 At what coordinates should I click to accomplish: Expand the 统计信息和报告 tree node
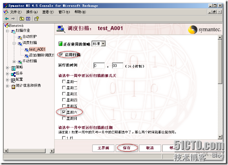7,86
